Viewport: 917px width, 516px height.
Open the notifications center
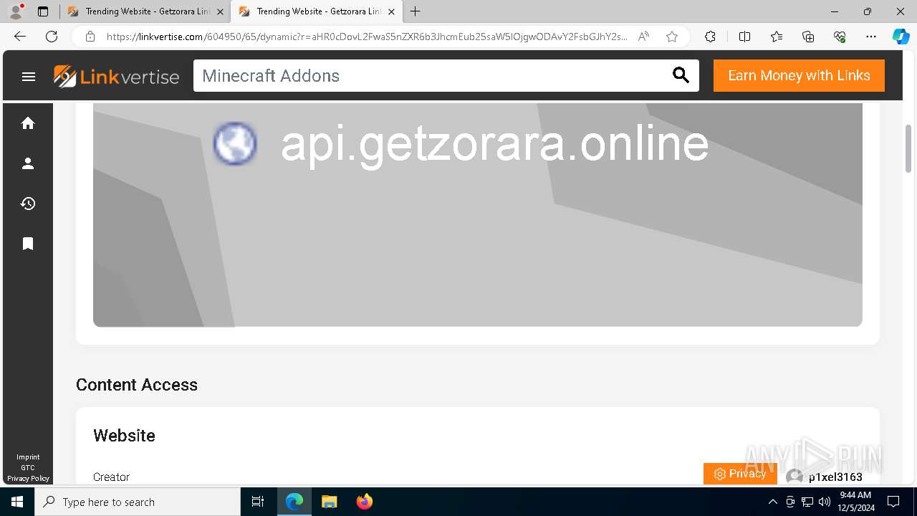893,502
